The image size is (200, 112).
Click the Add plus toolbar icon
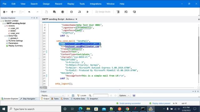pos(12,12)
